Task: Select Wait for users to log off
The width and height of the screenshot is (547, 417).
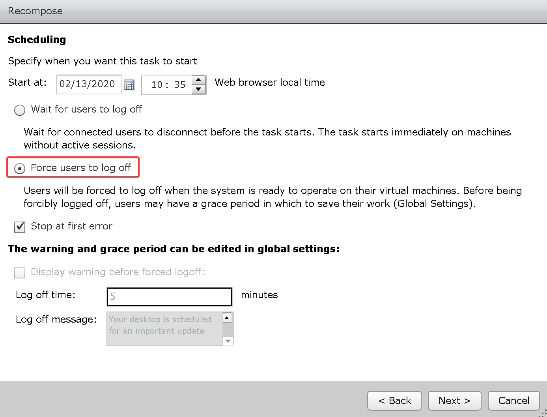Action: (x=20, y=110)
